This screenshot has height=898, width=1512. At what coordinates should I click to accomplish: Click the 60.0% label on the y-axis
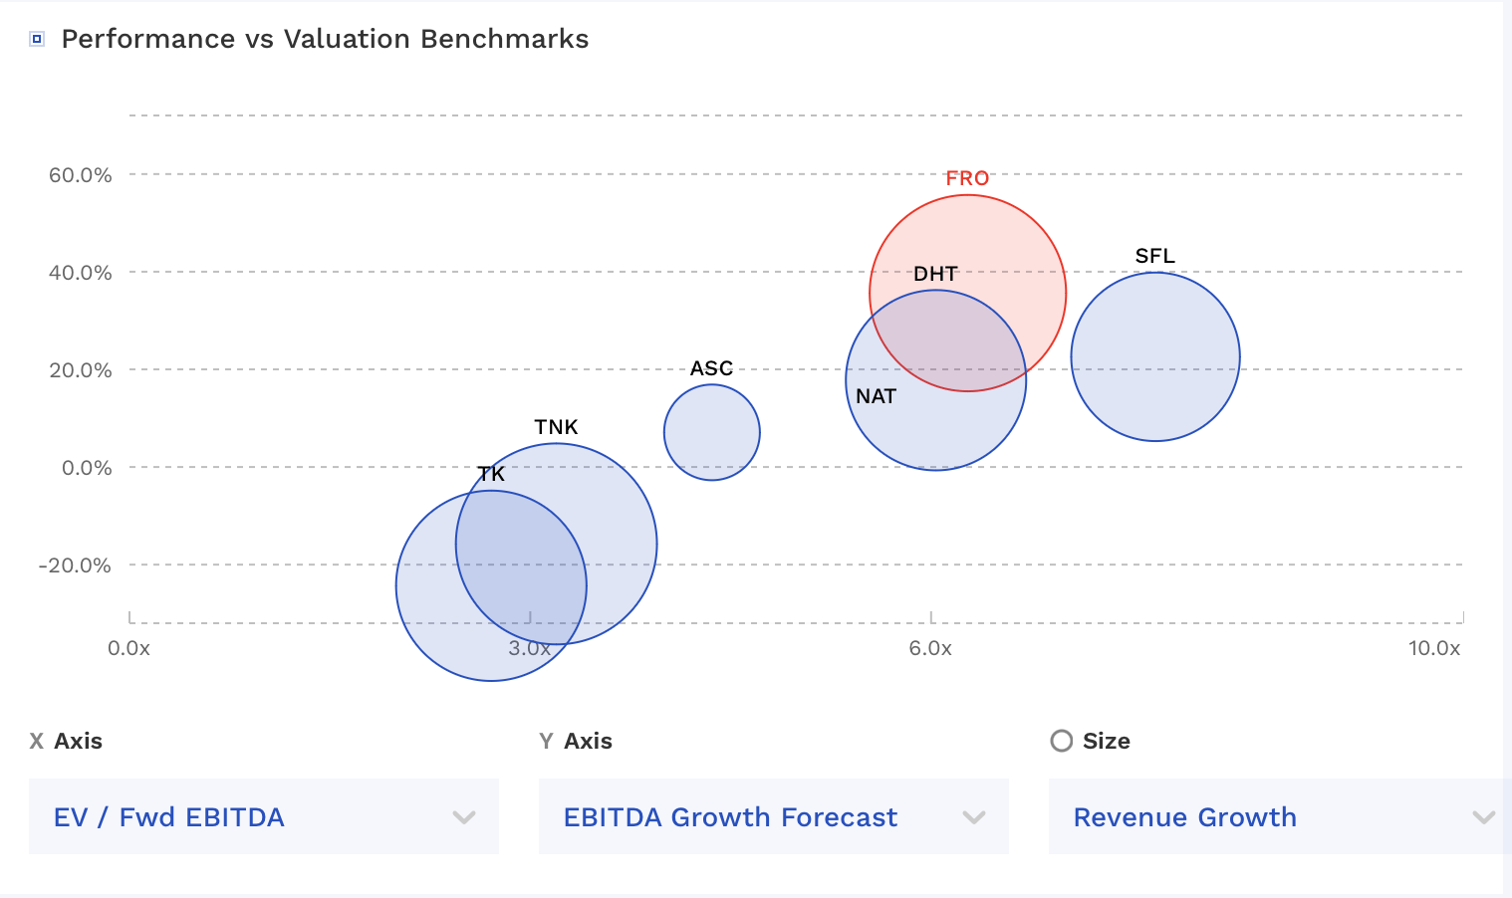pyautogui.click(x=80, y=174)
